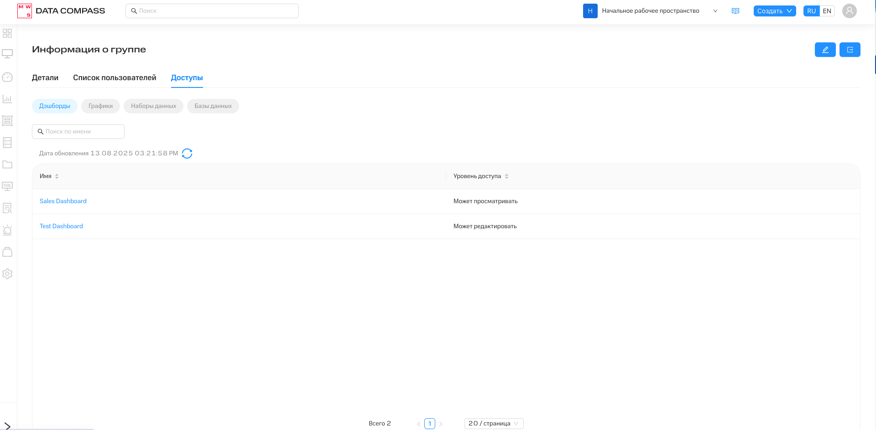Open the Создать dropdown menu
The width and height of the screenshot is (876, 430).
[774, 11]
